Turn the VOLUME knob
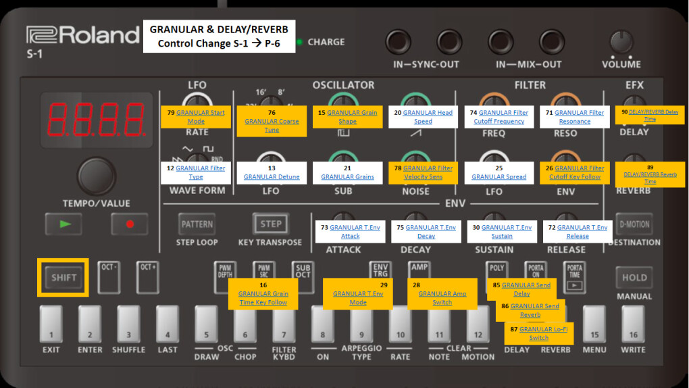Image resolution: width=689 pixels, height=388 pixels. [x=621, y=42]
